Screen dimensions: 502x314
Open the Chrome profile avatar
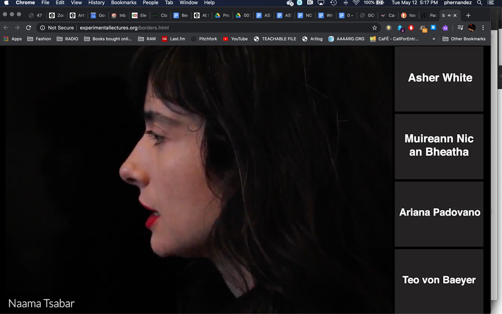pyautogui.click(x=472, y=28)
